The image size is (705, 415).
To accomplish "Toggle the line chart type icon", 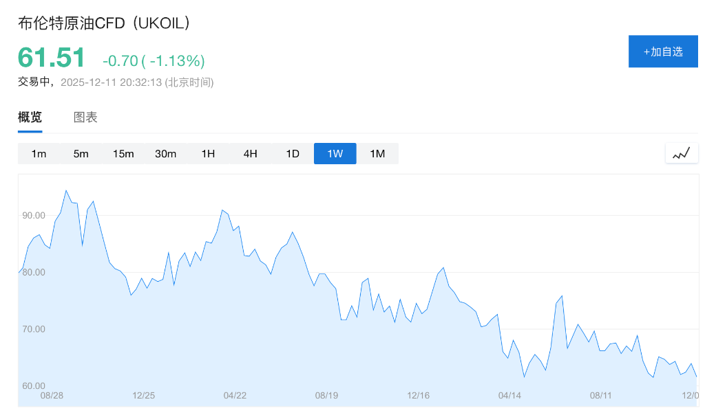I will click(681, 153).
